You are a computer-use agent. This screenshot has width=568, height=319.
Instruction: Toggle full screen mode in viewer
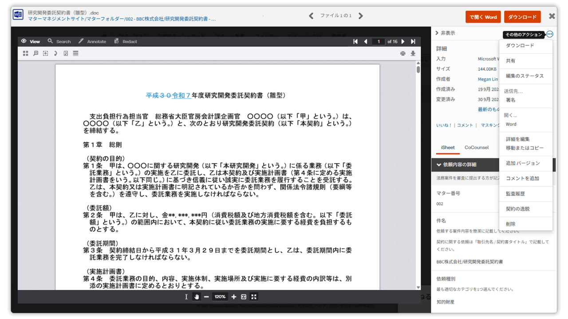pyautogui.click(x=254, y=297)
